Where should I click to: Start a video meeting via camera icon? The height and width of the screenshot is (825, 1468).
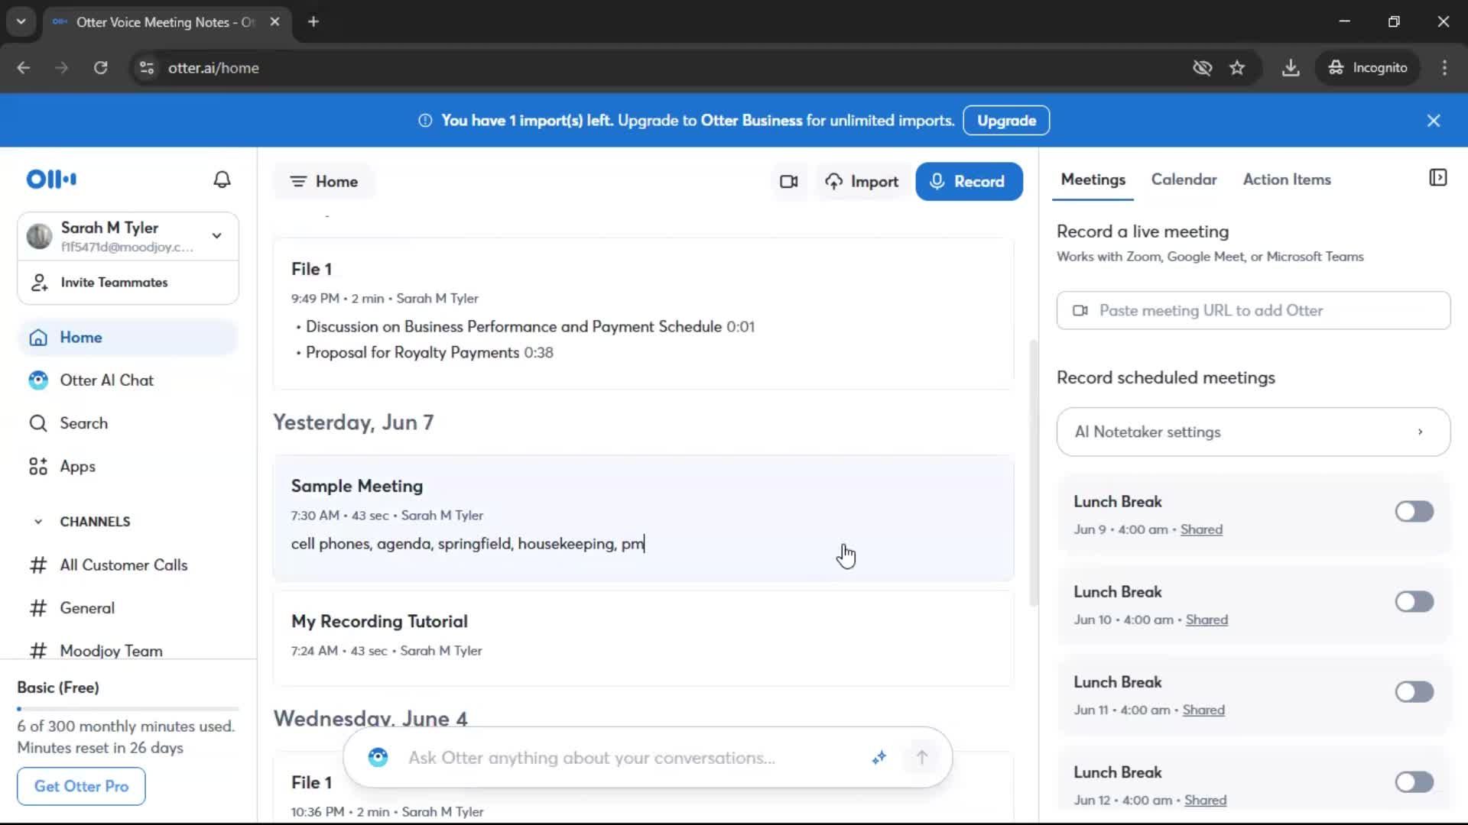788,182
